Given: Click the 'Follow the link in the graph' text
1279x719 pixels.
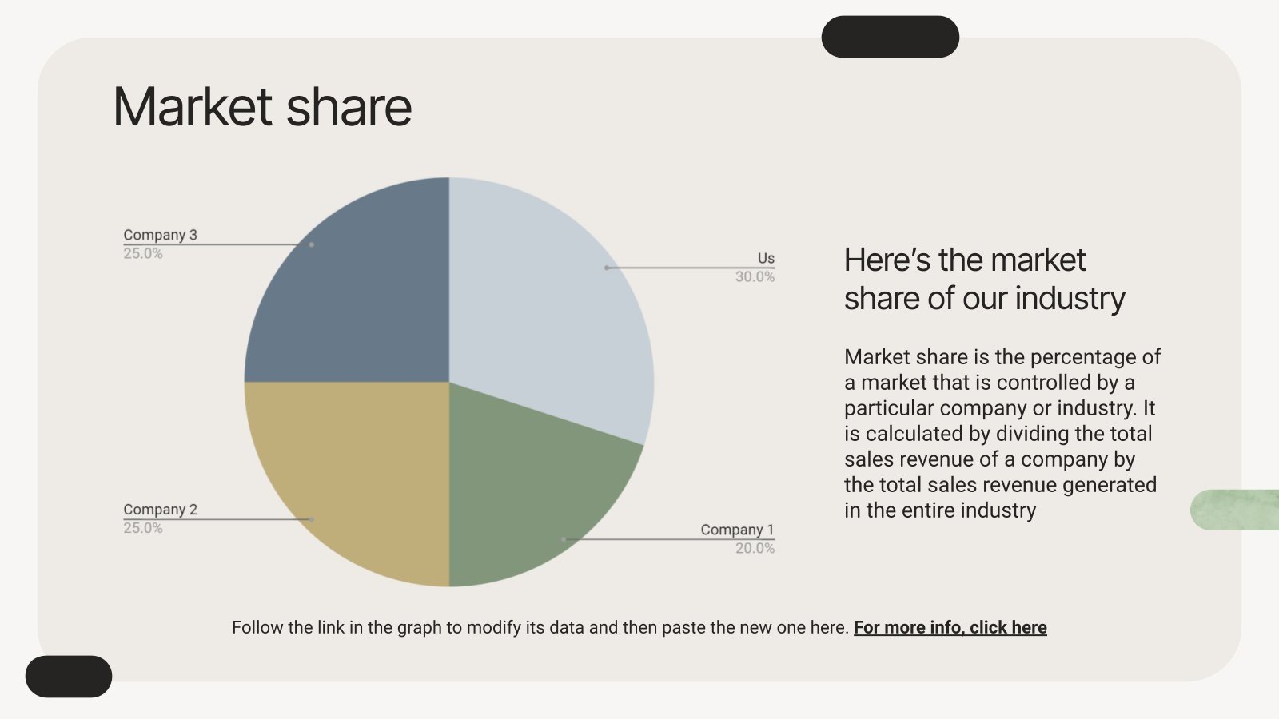Looking at the screenshot, I should [540, 628].
